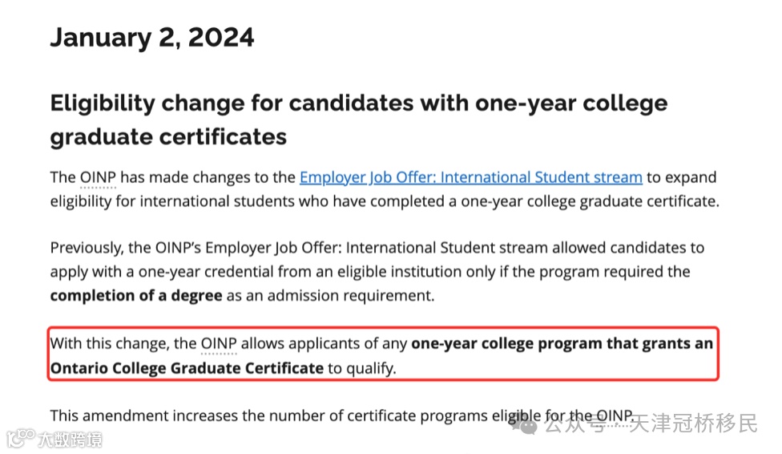782x454 pixels.
Task: Click the bold text "completion of a degree"
Action: tap(136, 295)
